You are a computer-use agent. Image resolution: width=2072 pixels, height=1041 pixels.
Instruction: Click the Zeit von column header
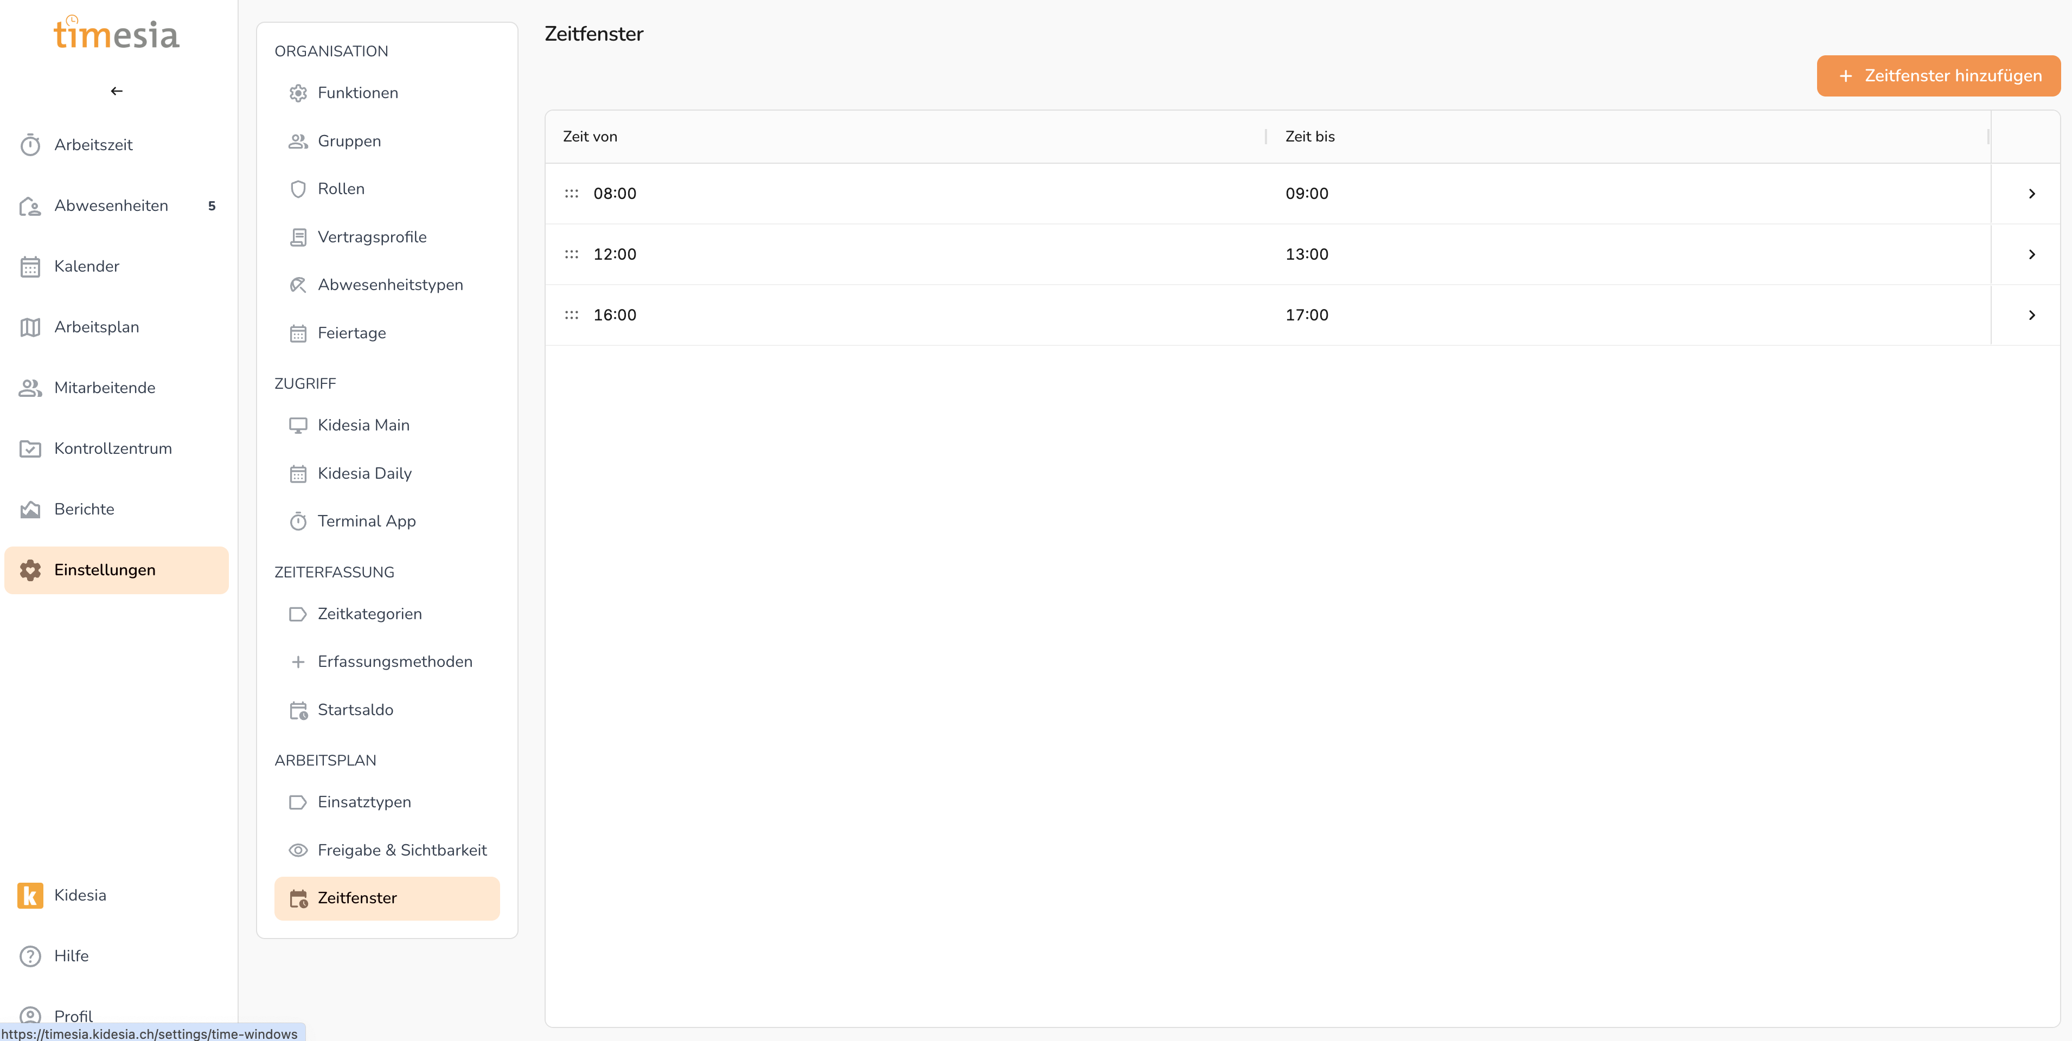point(590,137)
